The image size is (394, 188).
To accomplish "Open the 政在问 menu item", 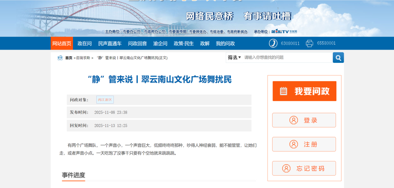I will pos(85,43).
